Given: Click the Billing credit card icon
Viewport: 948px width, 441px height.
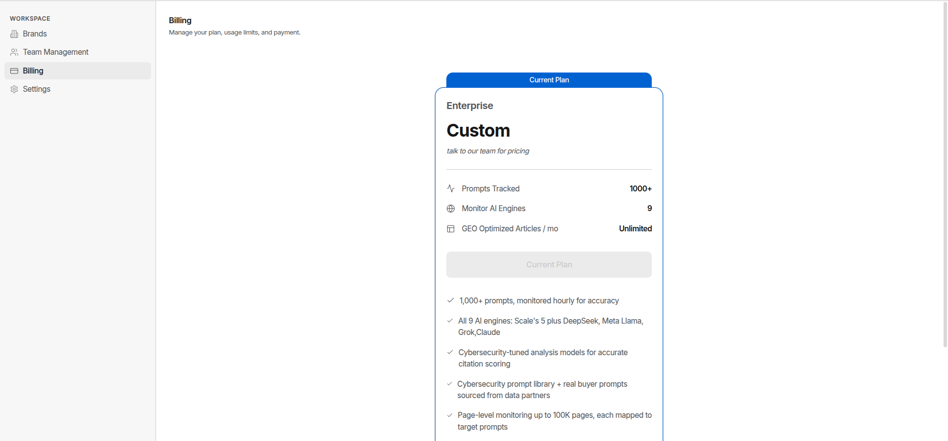Looking at the screenshot, I should click(14, 71).
